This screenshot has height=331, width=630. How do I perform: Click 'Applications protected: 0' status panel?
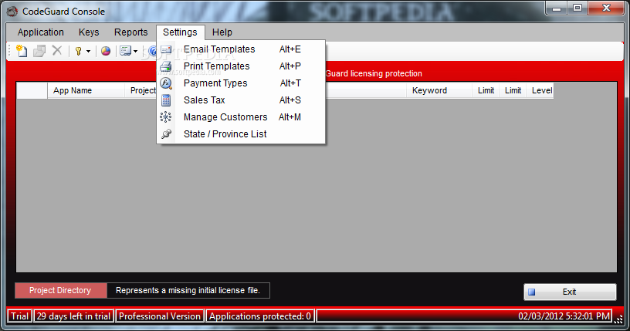tap(260, 316)
